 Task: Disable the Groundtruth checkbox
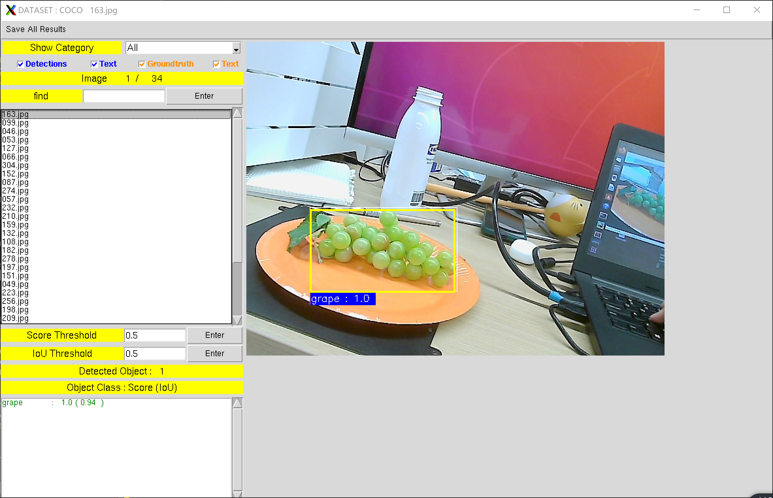point(142,64)
